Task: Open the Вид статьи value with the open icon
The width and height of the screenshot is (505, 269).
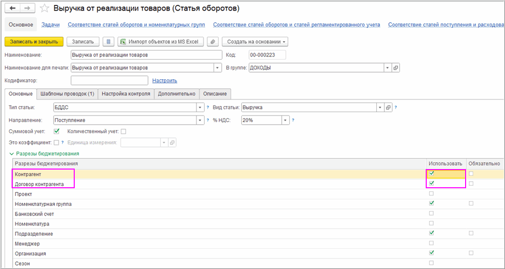Action: tap(388, 107)
